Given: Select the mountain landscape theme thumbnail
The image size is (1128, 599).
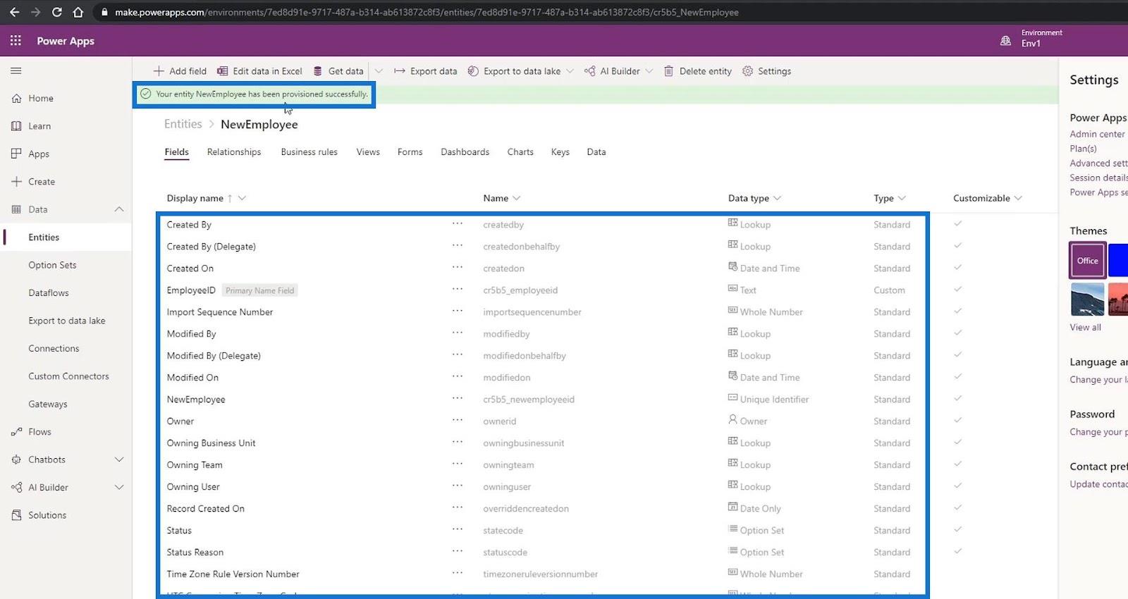Looking at the screenshot, I should pos(1087,299).
